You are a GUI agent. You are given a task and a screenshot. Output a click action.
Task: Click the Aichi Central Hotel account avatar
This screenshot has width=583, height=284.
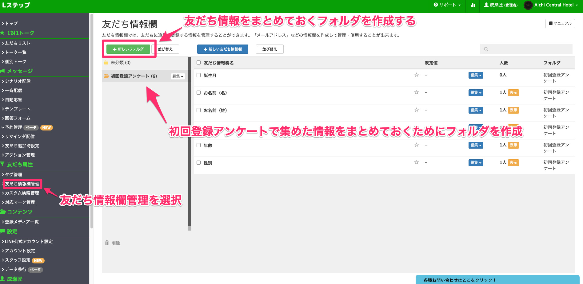(x=528, y=5)
